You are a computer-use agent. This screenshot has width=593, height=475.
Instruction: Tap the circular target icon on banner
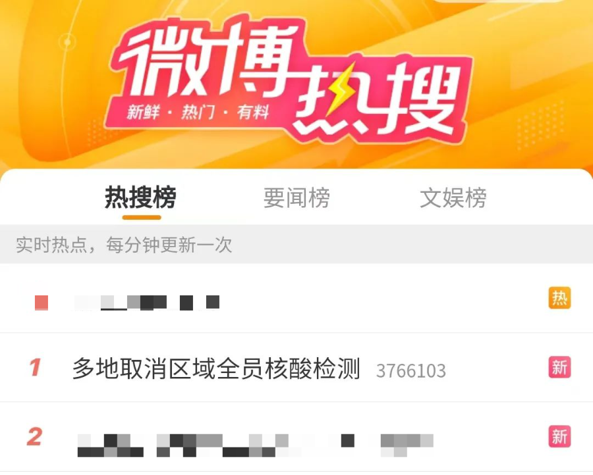[67, 42]
